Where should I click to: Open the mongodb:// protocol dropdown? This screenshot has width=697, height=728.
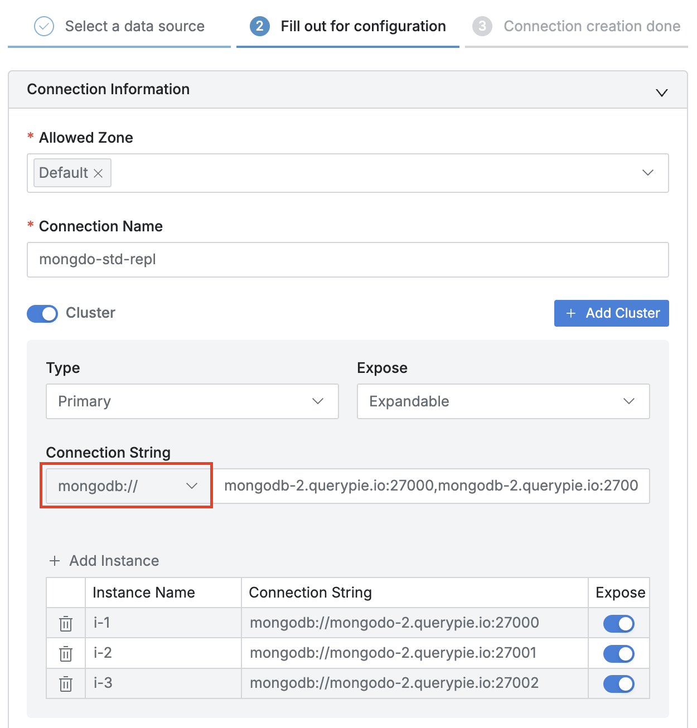[128, 486]
